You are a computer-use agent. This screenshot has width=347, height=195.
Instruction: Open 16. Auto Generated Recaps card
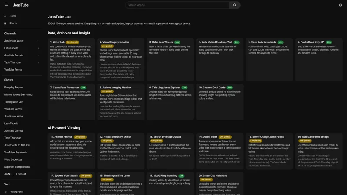tap(319, 151)
